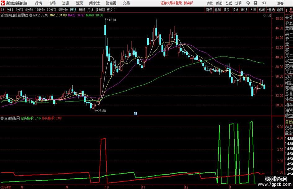Open the 多周期 multi-period view
Image resolution: width=293 pixels, height=189 pixels.
[100, 10]
